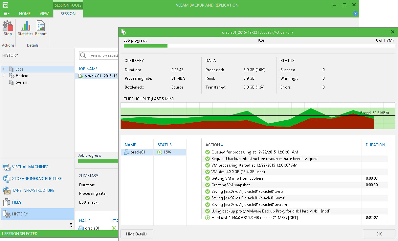The image size is (398, 241).
Task: Switch to the Home ribbon tab
Action: [25, 14]
